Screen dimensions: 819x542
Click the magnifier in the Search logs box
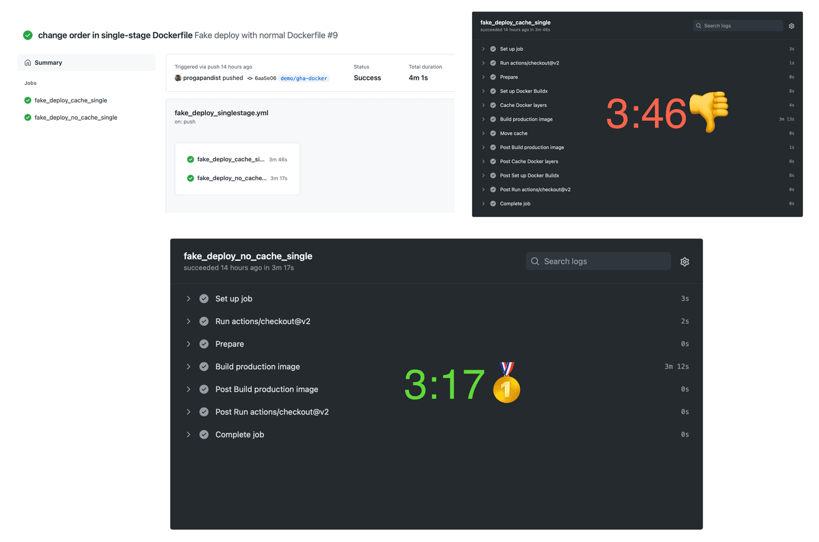pos(535,261)
